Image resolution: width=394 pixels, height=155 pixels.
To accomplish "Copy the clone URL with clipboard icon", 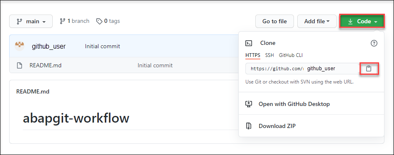I will click(x=369, y=69).
